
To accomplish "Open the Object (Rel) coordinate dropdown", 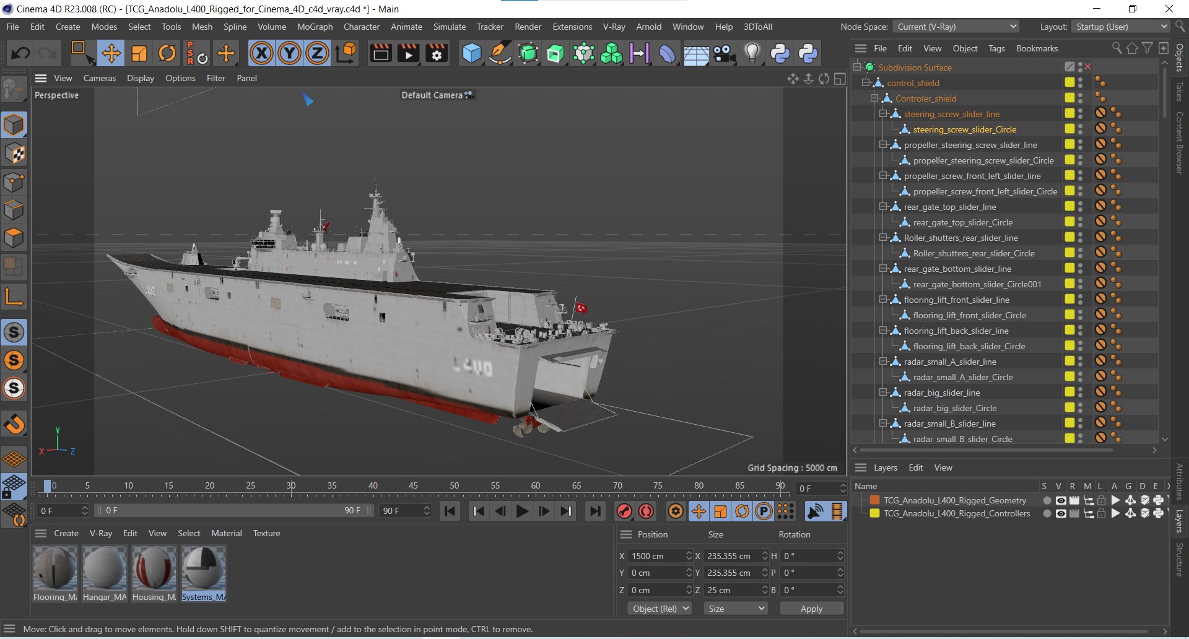I will pos(661,609).
